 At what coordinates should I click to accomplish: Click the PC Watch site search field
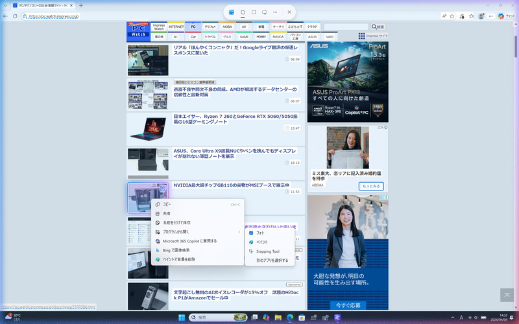coord(346,27)
